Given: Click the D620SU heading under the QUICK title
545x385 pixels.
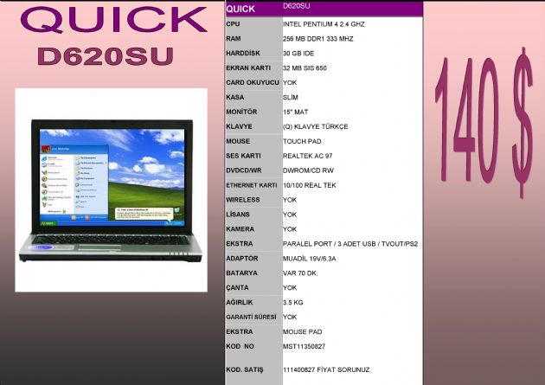Looking at the screenshot, I should pos(105,57).
